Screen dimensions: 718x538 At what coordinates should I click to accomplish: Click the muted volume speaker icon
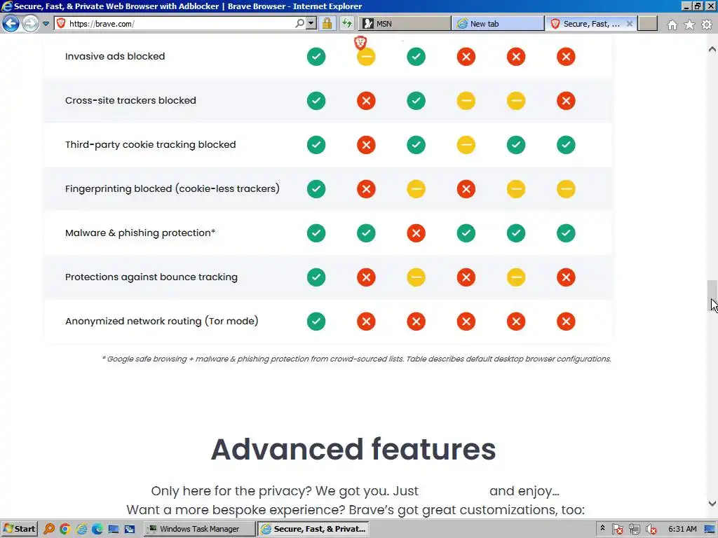[651, 530]
